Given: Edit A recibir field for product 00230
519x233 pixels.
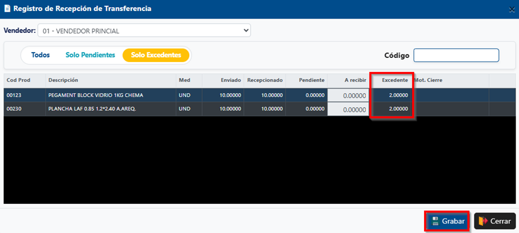Looking at the screenshot, I should 348,109.
